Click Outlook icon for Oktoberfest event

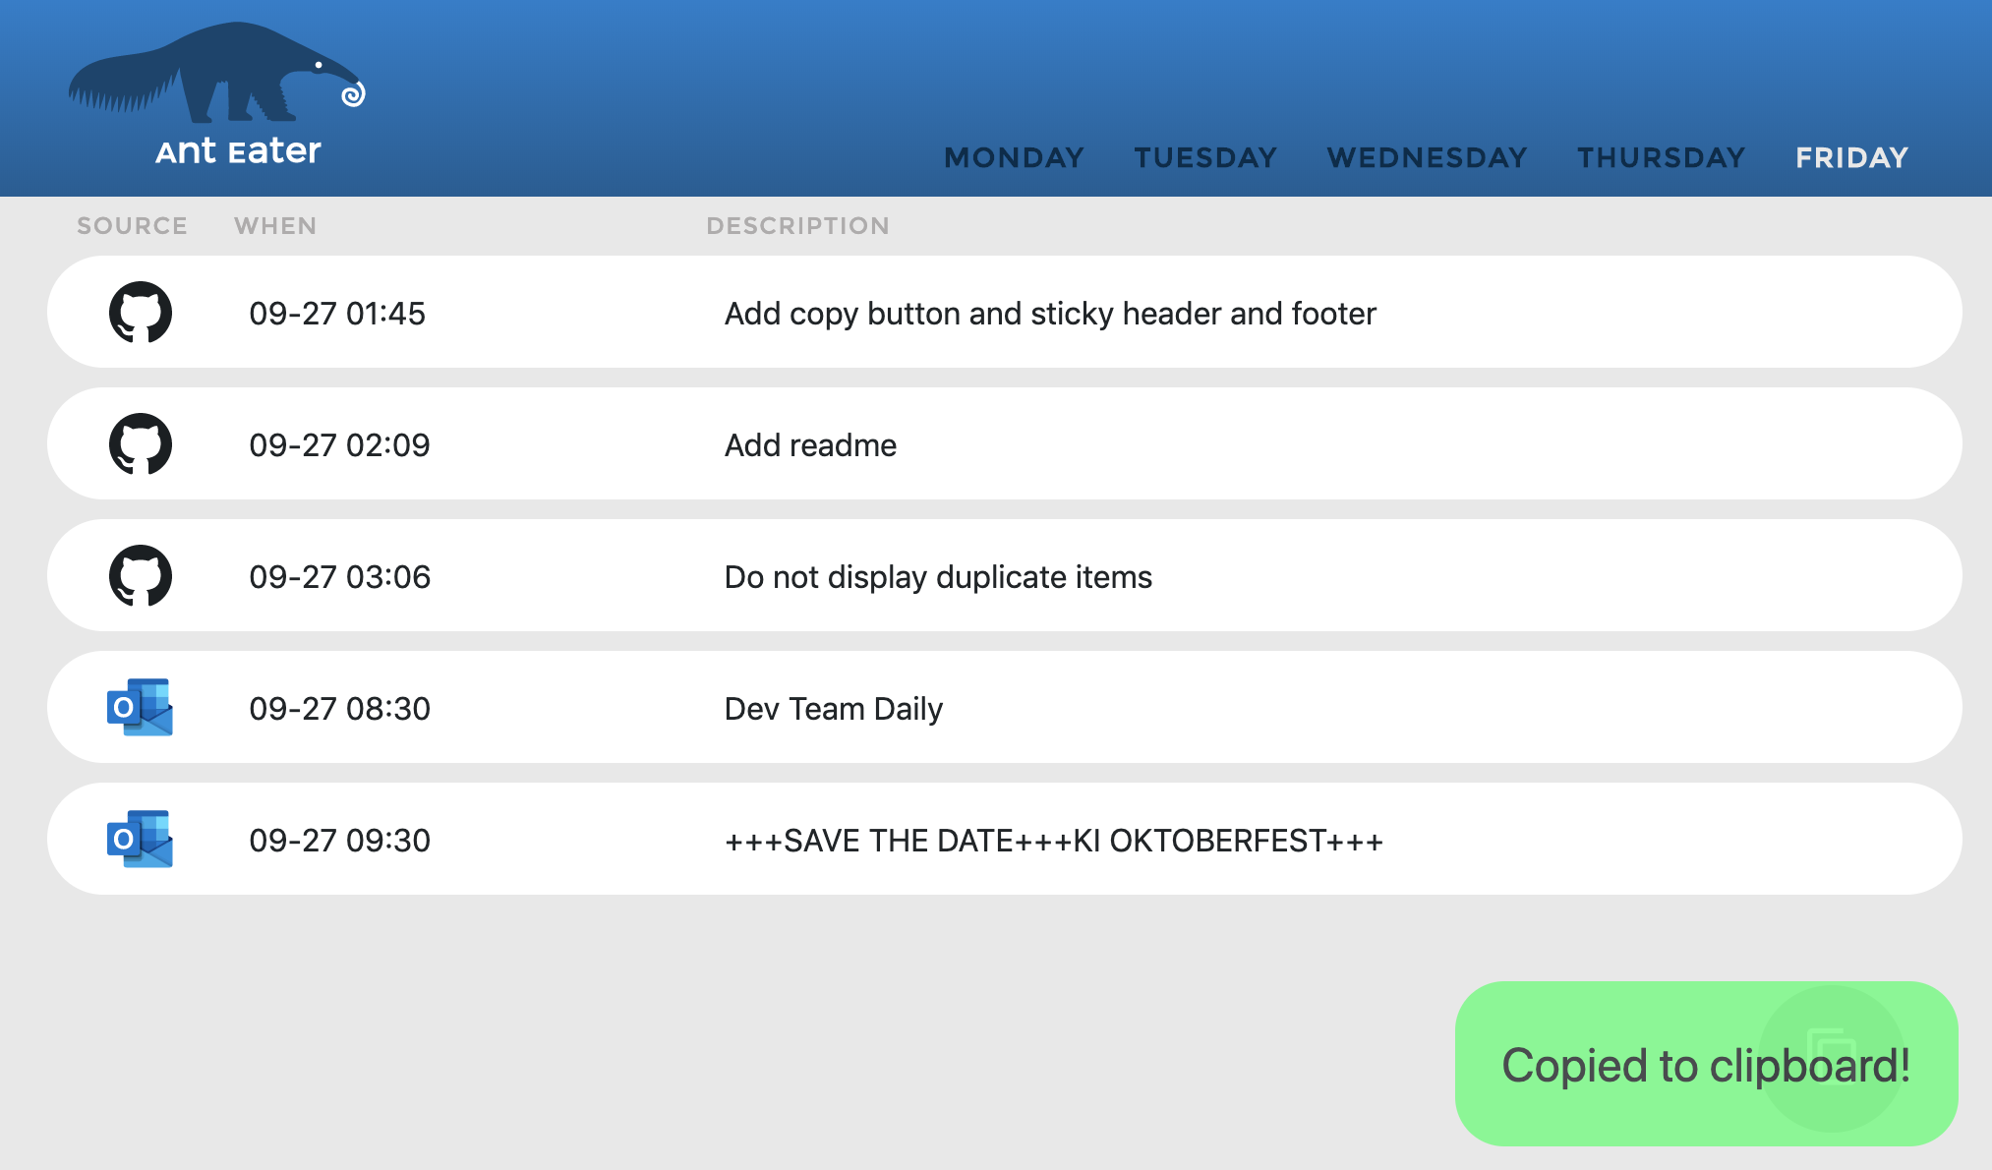(141, 840)
